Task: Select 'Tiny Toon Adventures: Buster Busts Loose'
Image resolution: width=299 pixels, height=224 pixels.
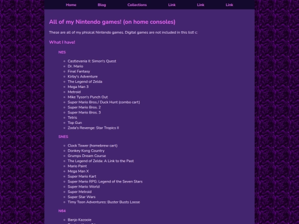Action: [104, 202]
